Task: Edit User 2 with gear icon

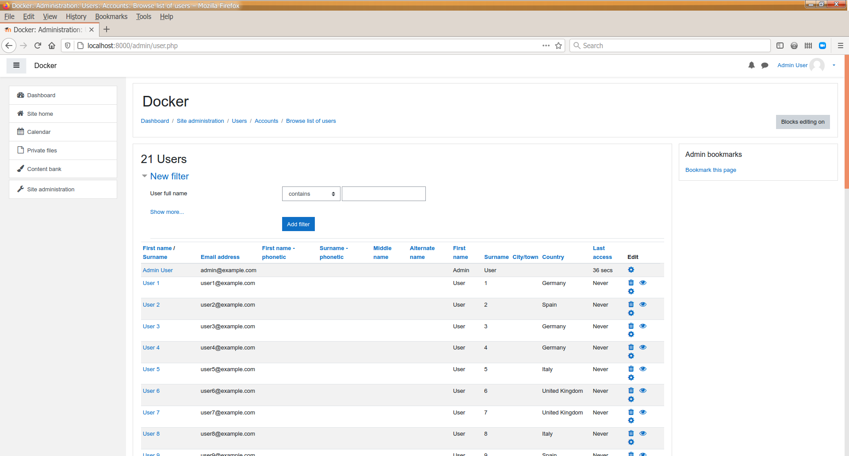Action: (631, 313)
